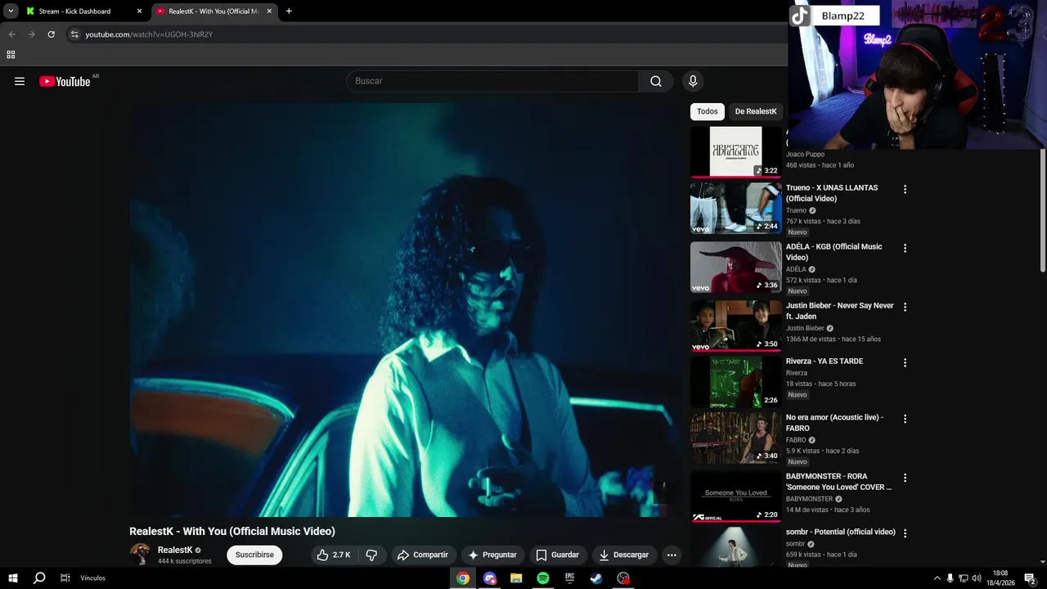
Task: Reload the page with the browser refresh button
Action: click(51, 34)
